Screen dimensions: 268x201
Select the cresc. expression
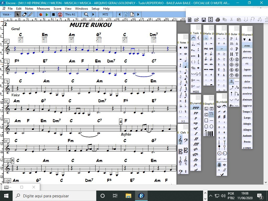pyautogui.click(x=247, y=46)
